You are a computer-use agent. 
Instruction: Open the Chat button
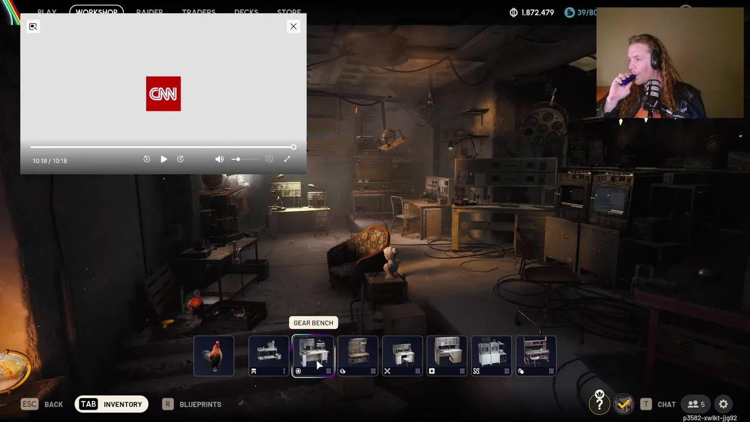pyautogui.click(x=658, y=404)
